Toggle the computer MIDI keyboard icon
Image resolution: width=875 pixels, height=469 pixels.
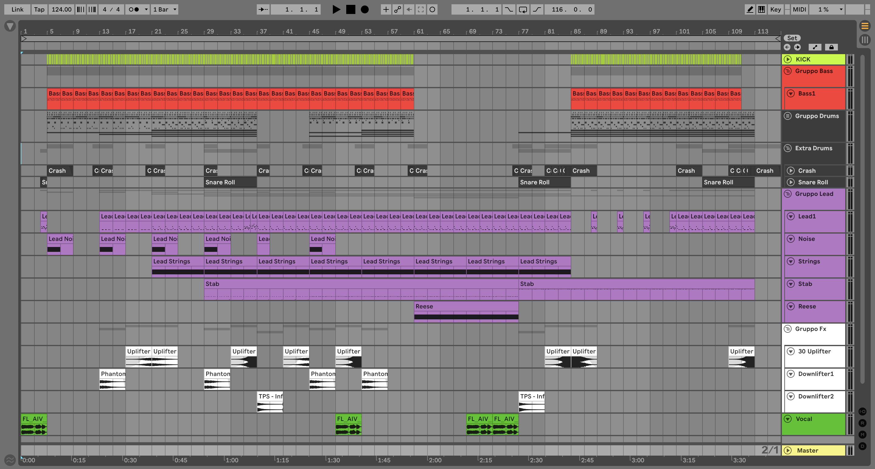point(762,9)
